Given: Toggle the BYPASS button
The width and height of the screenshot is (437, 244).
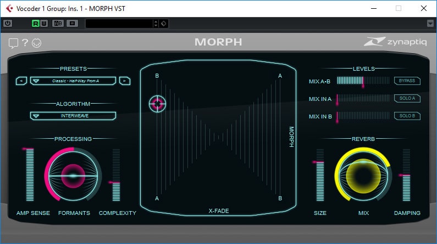Looking at the screenshot, I should coord(407,81).
